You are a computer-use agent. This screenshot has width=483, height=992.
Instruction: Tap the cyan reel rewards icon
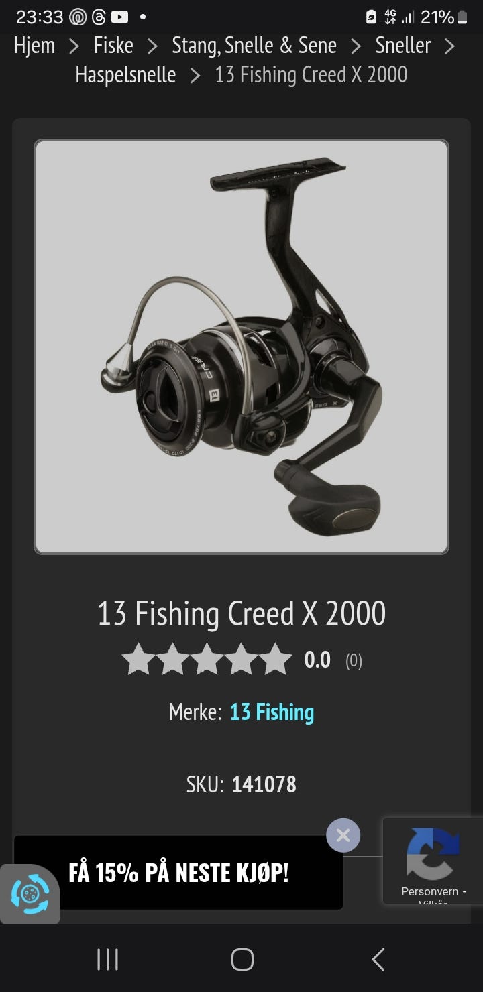coord(30,894)
